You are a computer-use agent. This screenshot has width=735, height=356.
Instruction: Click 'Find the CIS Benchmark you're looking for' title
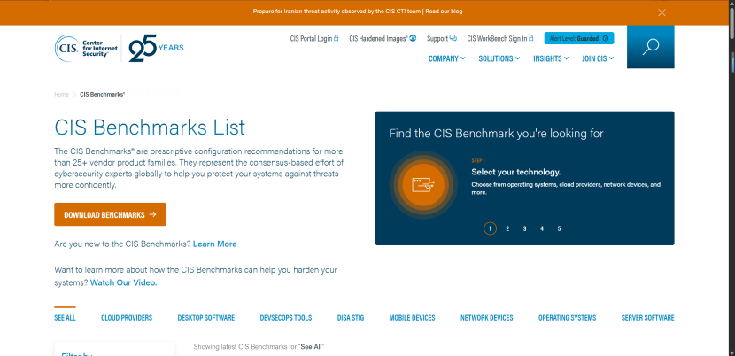(496, 134)
